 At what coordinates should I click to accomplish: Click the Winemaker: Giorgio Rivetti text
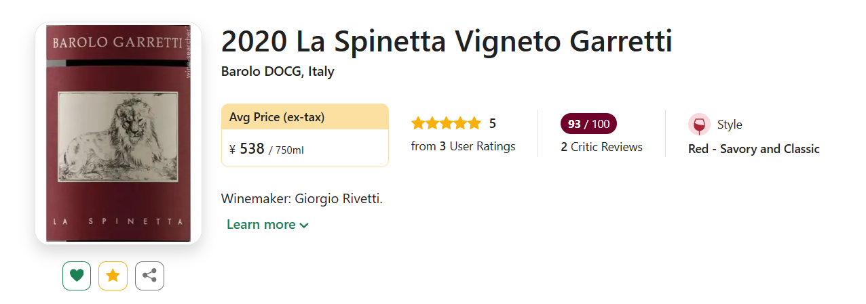302,199
